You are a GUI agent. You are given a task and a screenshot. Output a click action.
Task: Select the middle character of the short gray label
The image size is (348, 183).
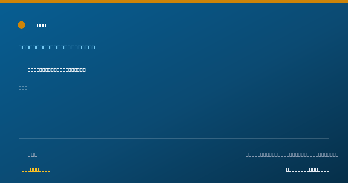[x=32, y=155]
